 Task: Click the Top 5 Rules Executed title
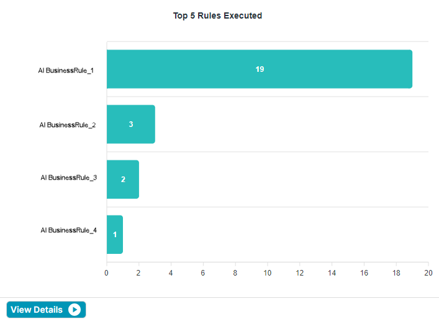(x=217, y=15)
